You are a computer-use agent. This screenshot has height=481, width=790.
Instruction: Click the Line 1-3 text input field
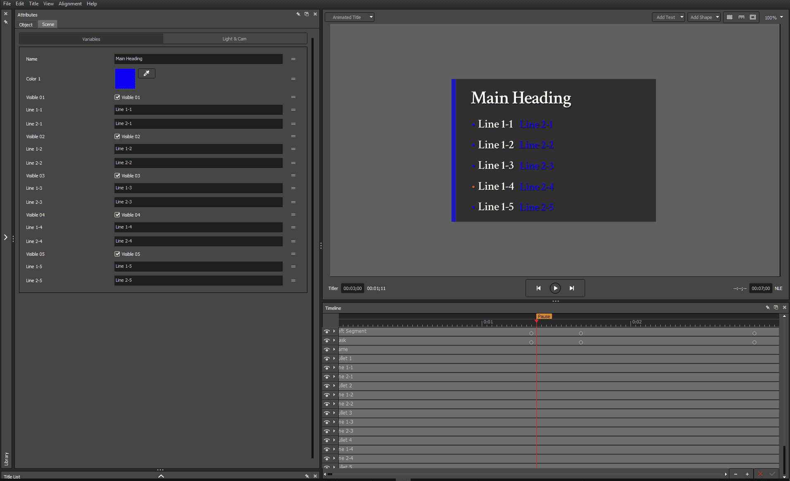(198, 188)
